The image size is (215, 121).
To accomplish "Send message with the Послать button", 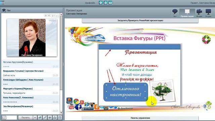I will point(26,118).
